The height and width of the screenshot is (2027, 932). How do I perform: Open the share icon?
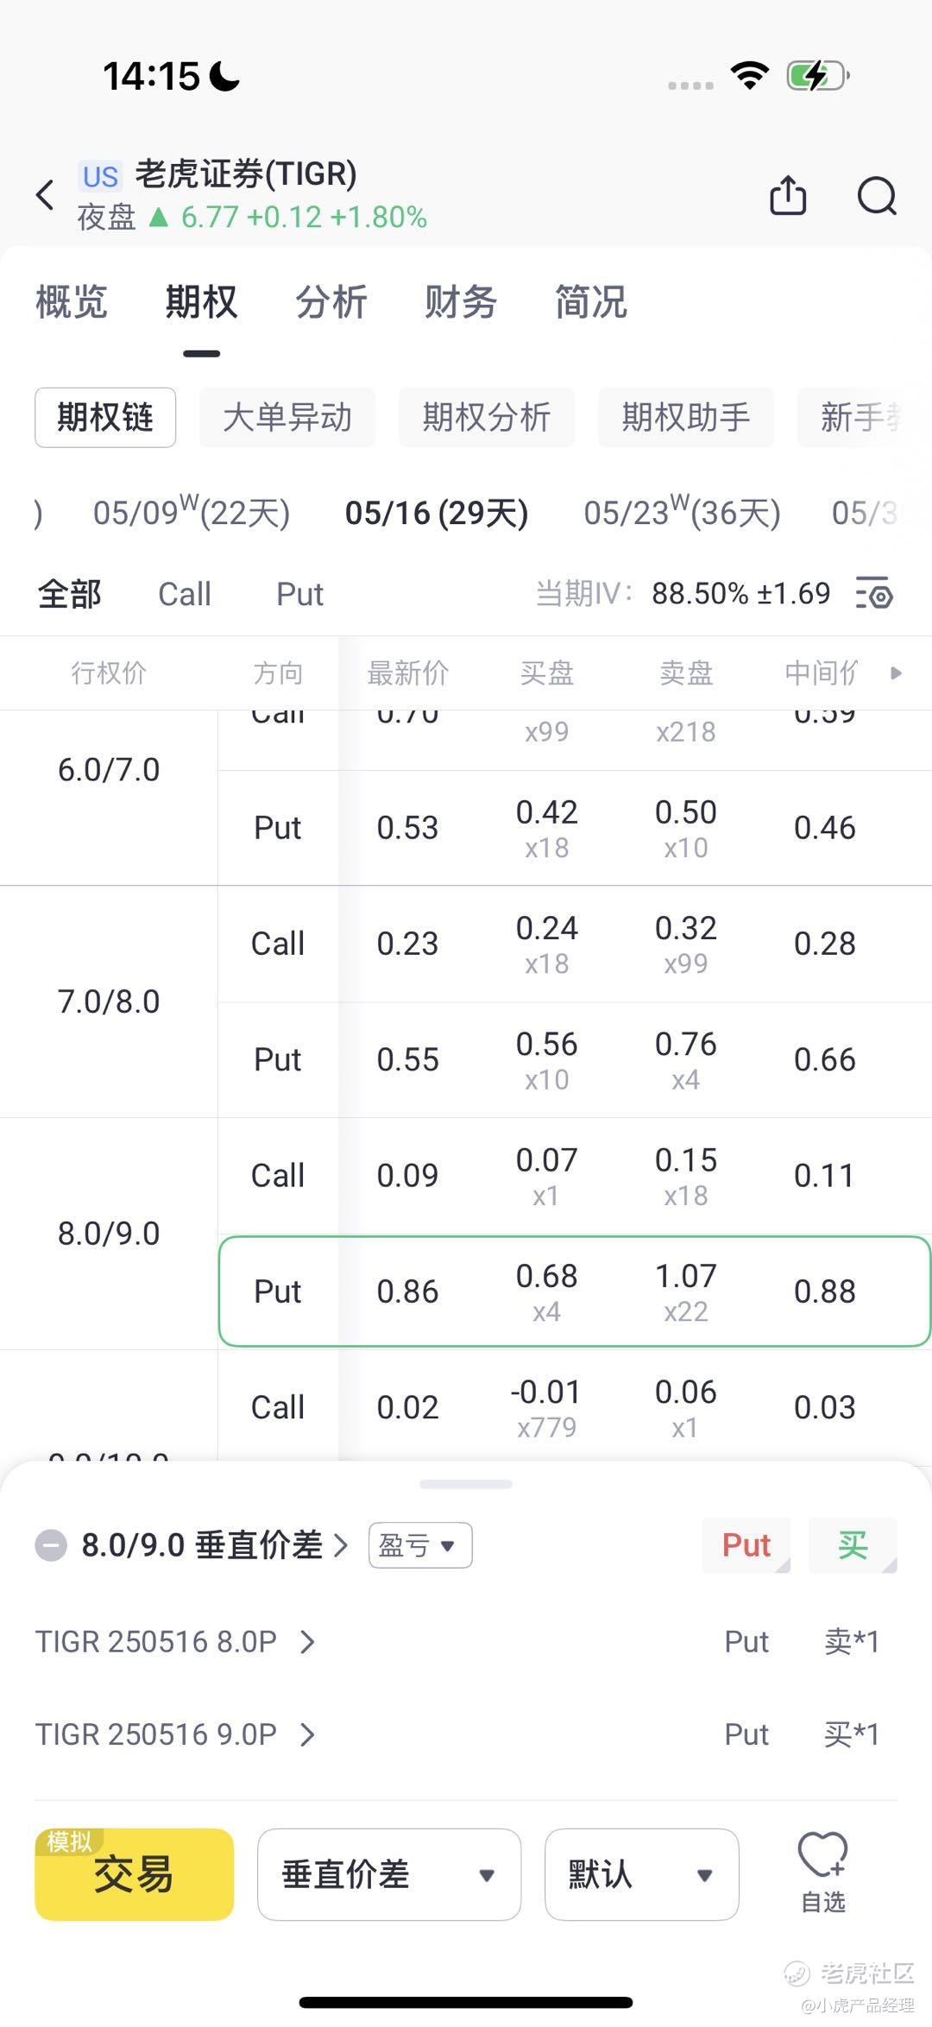pos(788,194)
